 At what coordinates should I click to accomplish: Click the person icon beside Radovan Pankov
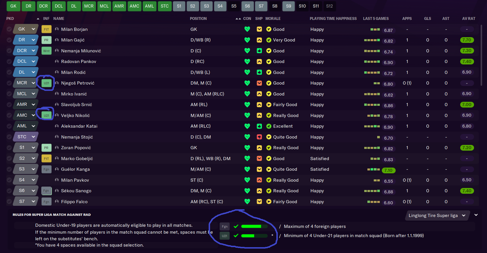pos(57,61)
